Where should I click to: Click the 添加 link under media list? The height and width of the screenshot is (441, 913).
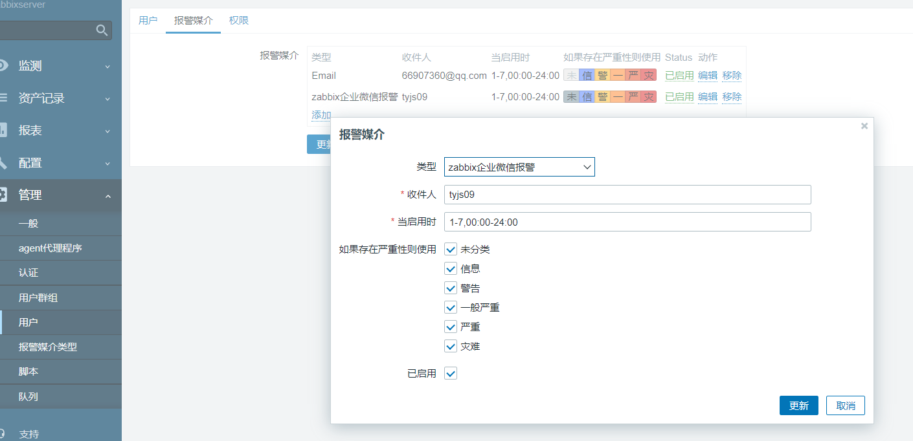321,115
